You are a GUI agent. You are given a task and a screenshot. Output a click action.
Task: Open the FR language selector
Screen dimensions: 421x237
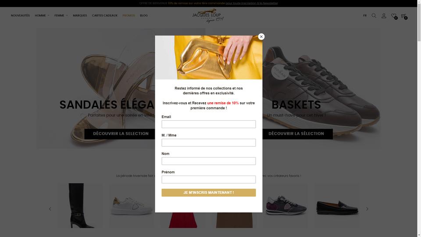tap(364, 16)
